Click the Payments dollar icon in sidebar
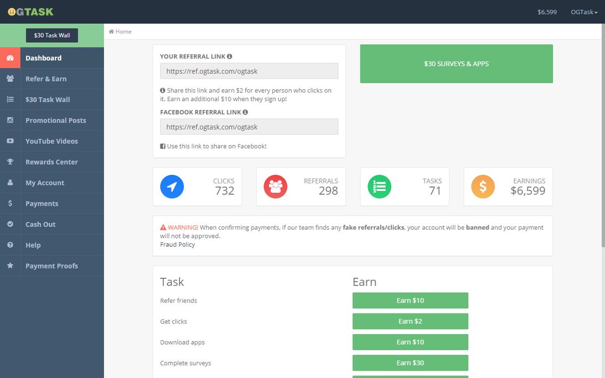This screenshot has height=378, width=605. click(x=10, y=203)
